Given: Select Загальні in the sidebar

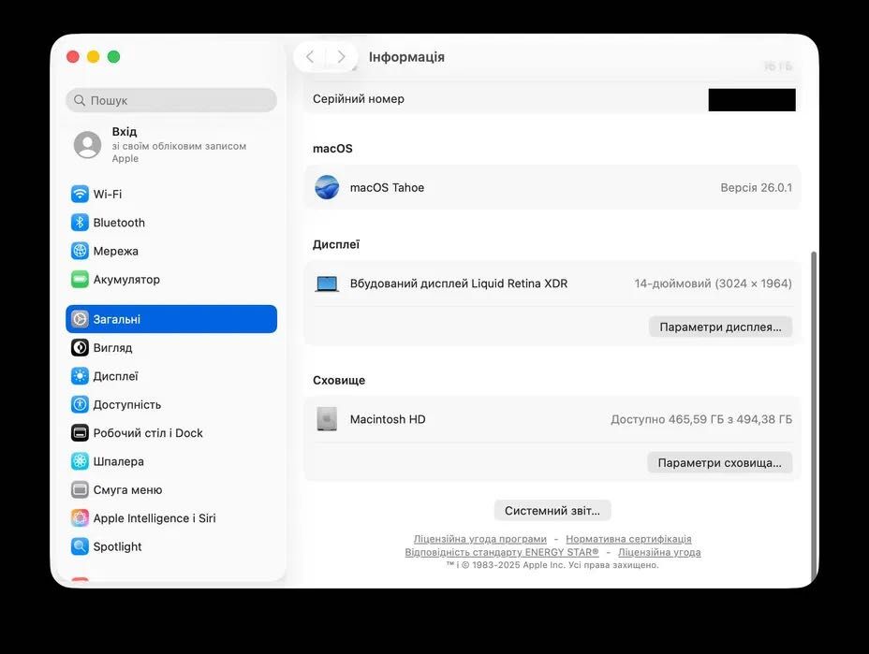Looking at the screenshot, I should click(x=171, y=319).
